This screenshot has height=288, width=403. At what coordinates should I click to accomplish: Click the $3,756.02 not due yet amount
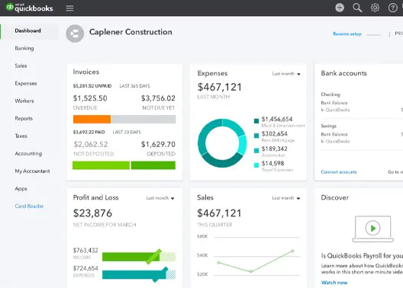pos(158,98)
